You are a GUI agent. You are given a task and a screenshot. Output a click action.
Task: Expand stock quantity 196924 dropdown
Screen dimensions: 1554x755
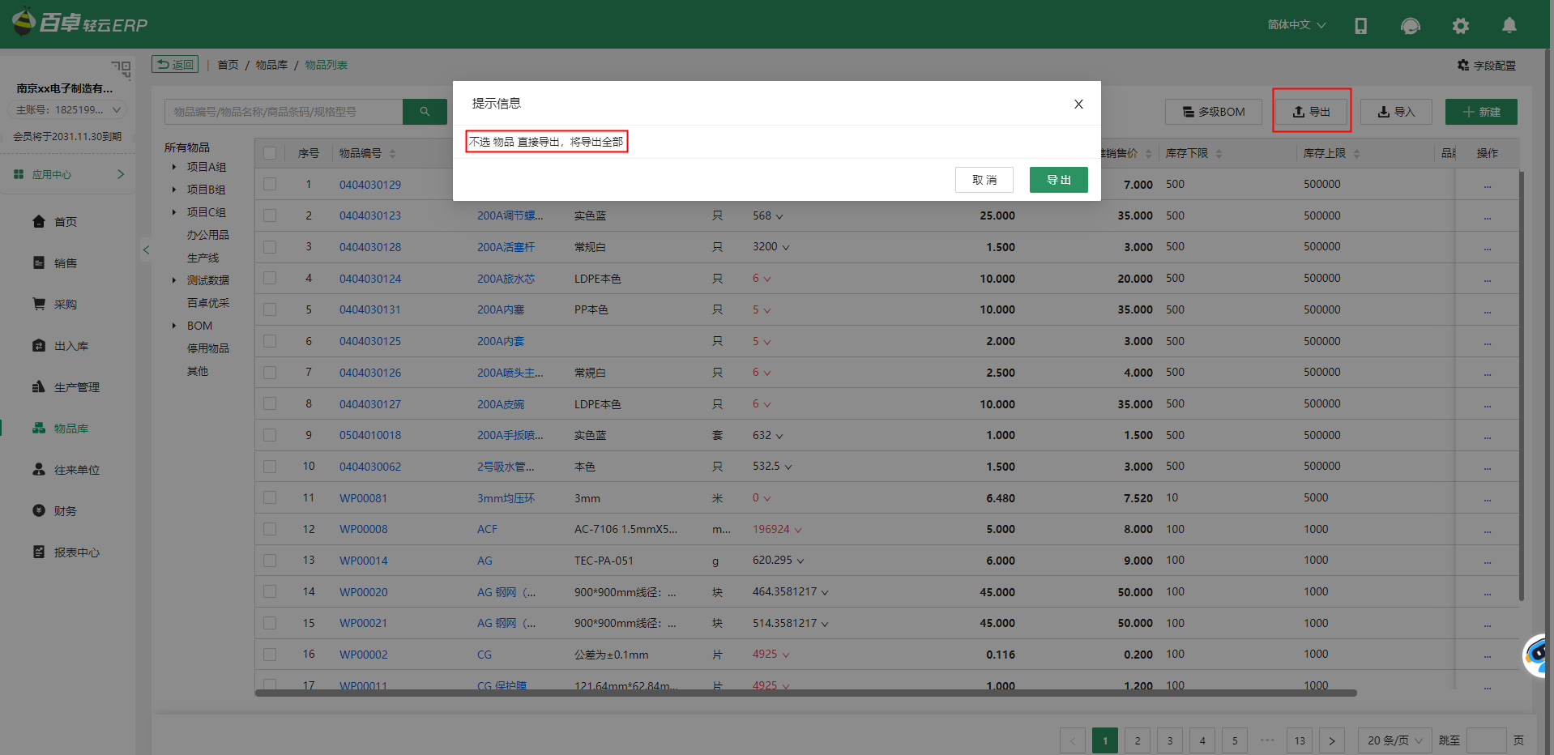[x=797, y=530]
